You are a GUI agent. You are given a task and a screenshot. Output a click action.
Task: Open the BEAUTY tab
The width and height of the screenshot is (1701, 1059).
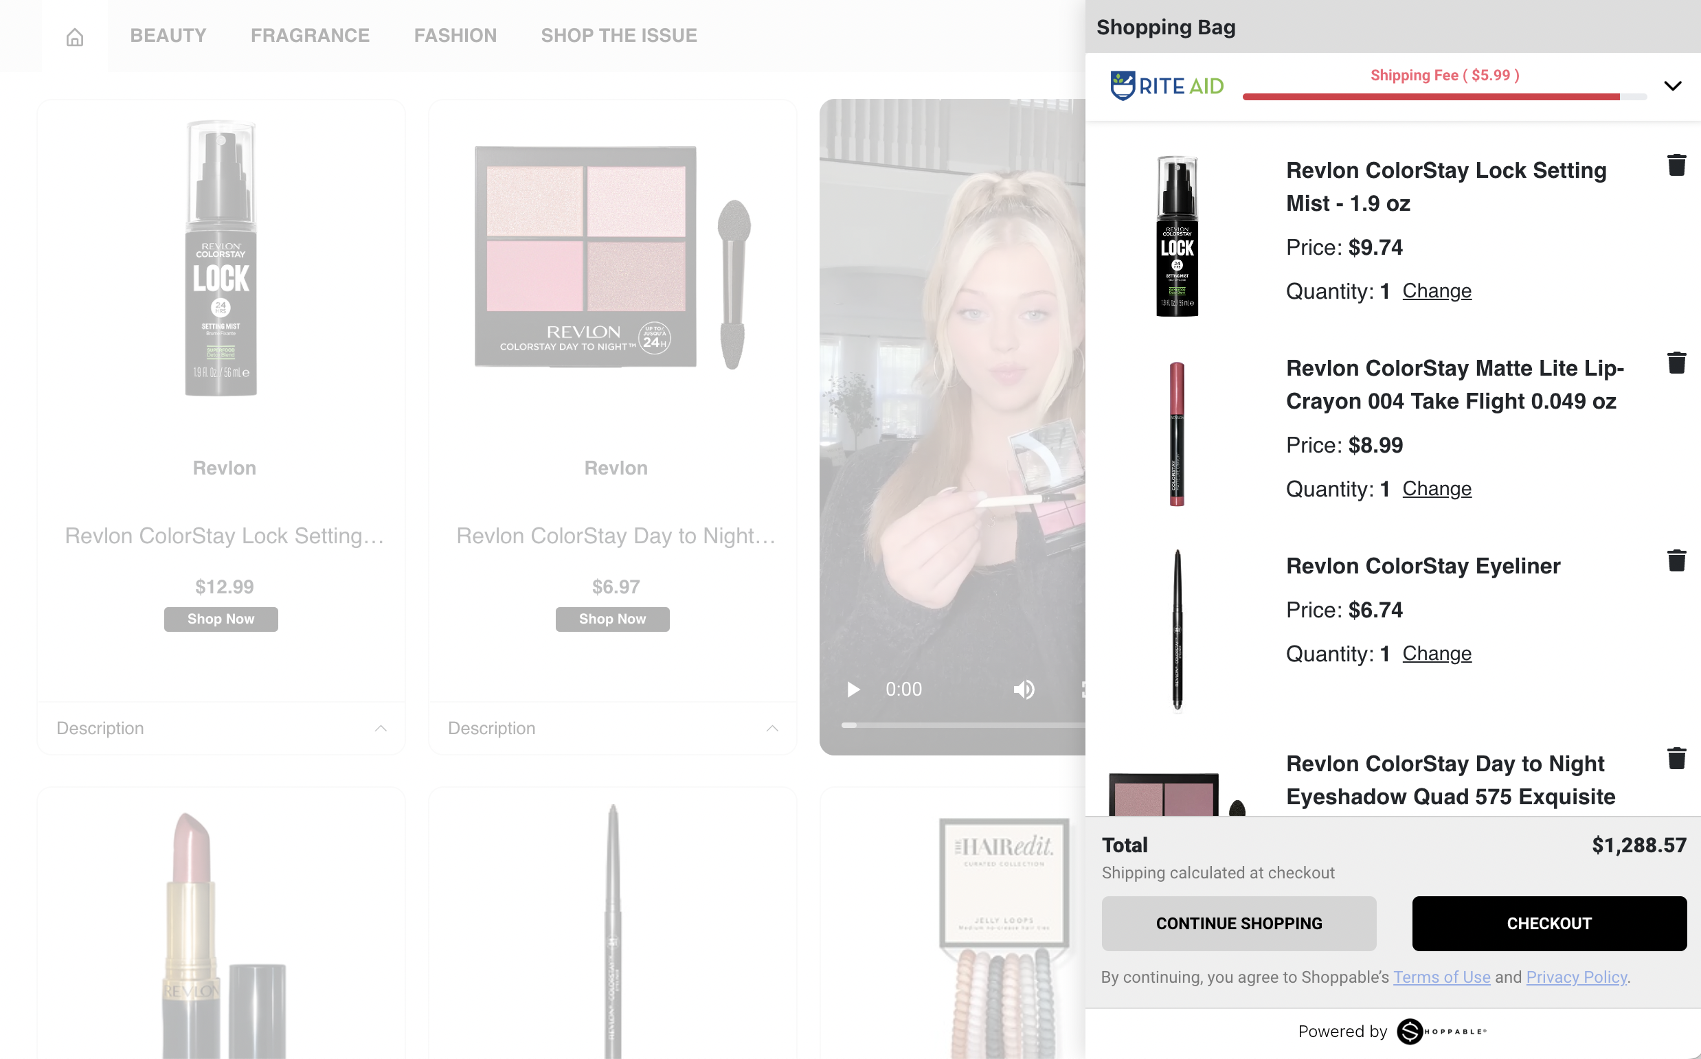point(168,36)
